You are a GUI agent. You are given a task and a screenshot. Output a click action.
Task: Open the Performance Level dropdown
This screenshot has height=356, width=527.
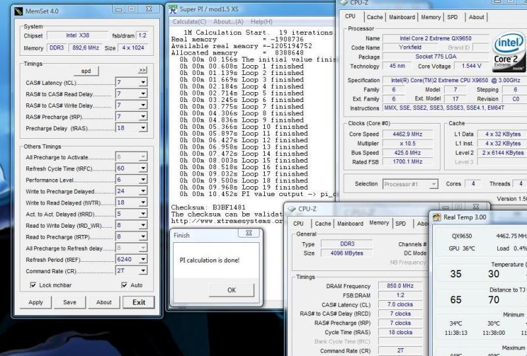[143, 180]
